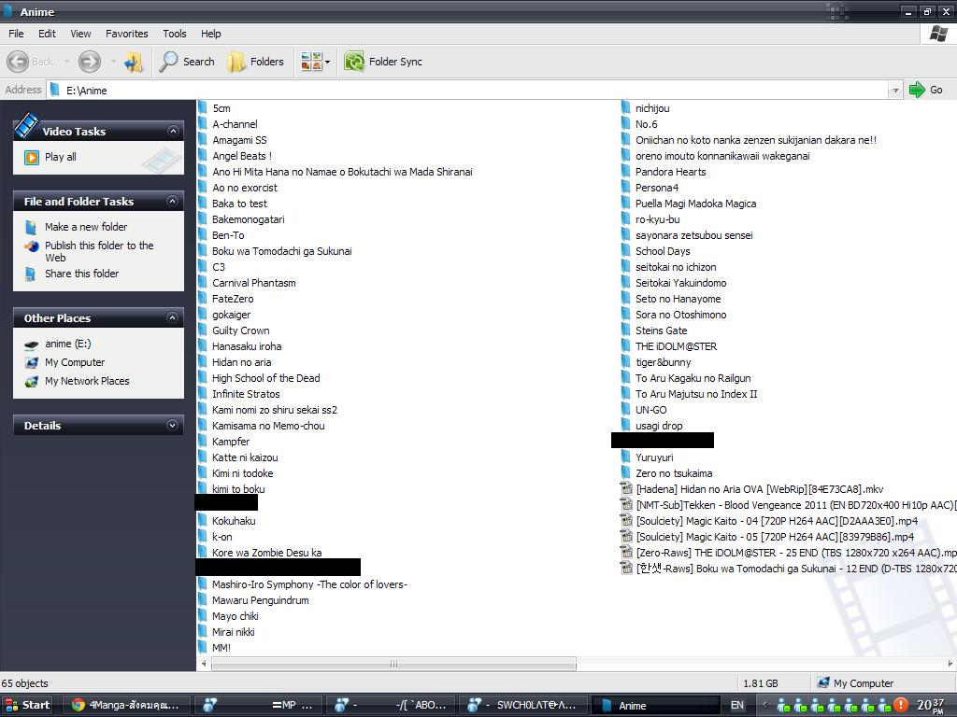957x717 pixels.
Task: Expand the Address bar dropdown arrow
Action: [x=895, y=91]
